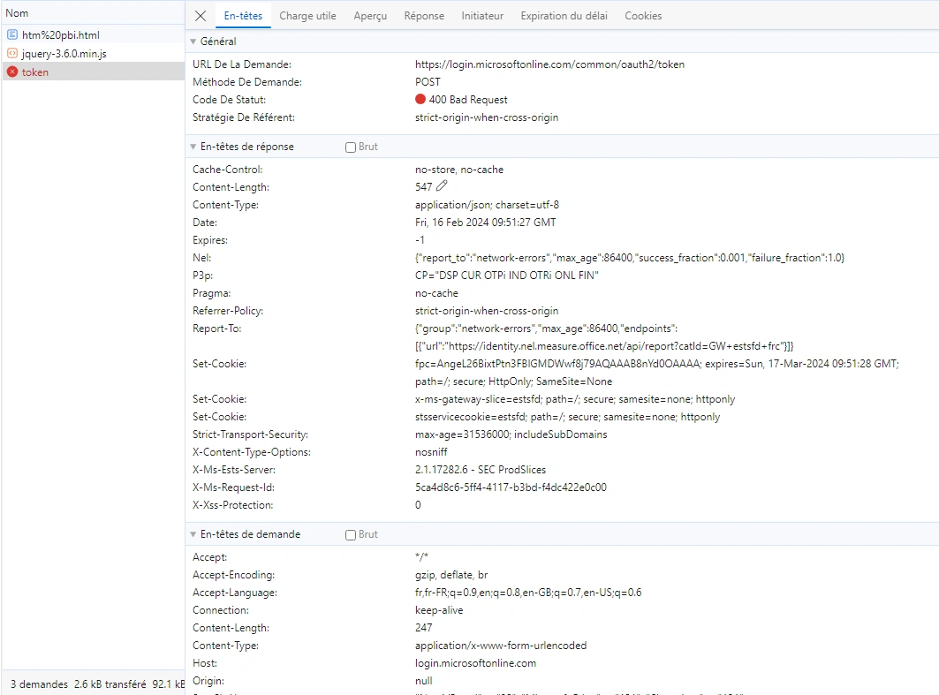Click the pencil icon beside Content-Length 547
This screenshot has height=695, width=939.
(x=442, y=186)
